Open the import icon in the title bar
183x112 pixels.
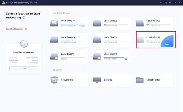point(161,3)
